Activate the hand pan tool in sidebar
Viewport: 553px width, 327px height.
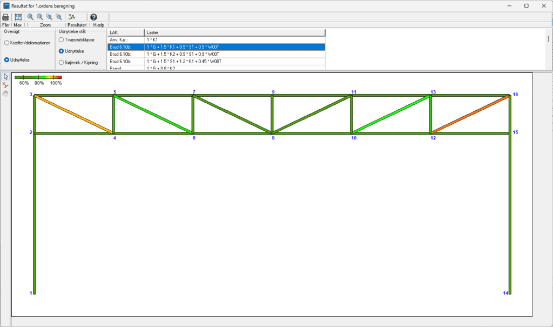click(x=5, y=94)
